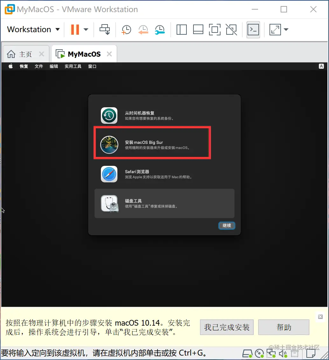The height and width of the screenshot is (360, 329).
Task: Open the 窗口 menu
Action: click(x=92, y=66)
